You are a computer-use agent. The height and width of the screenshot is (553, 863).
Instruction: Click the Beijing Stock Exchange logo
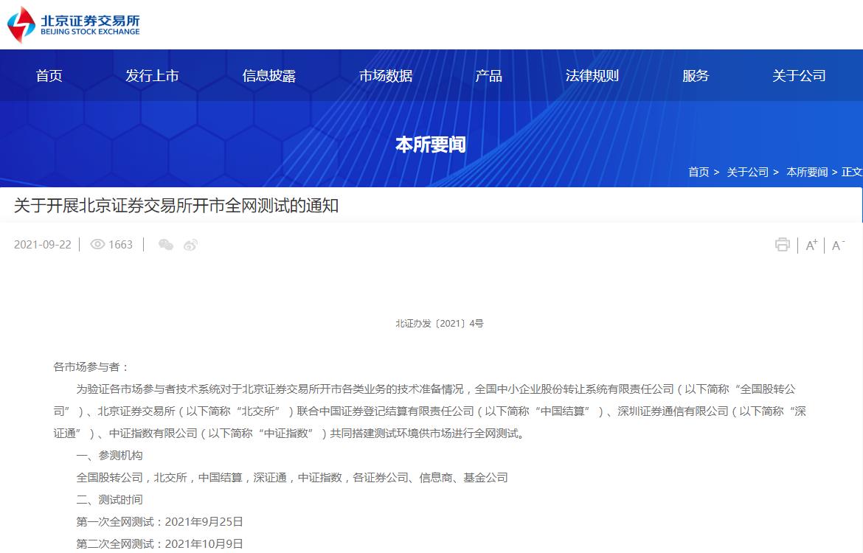[74, 24]
